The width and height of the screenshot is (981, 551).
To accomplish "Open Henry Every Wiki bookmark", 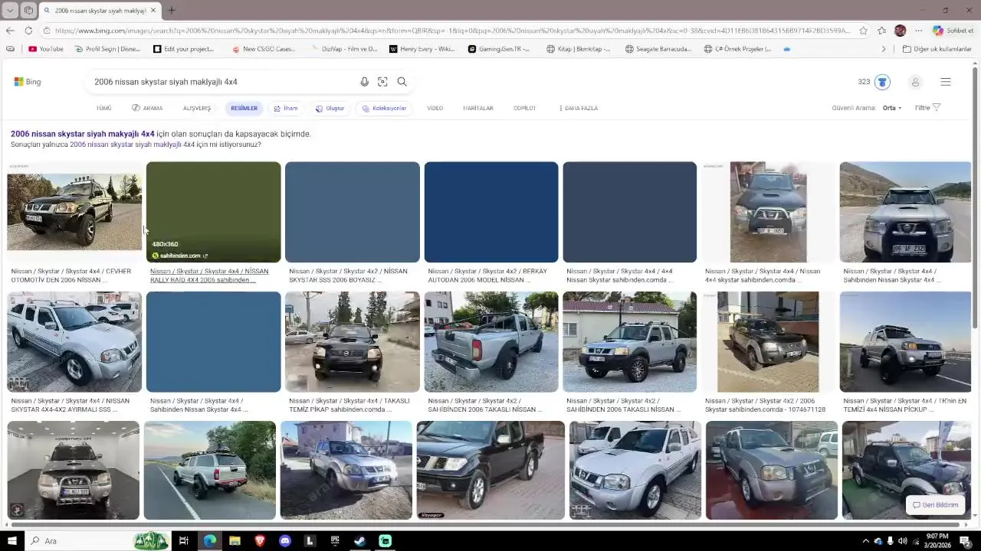I will tap(422, 49).
